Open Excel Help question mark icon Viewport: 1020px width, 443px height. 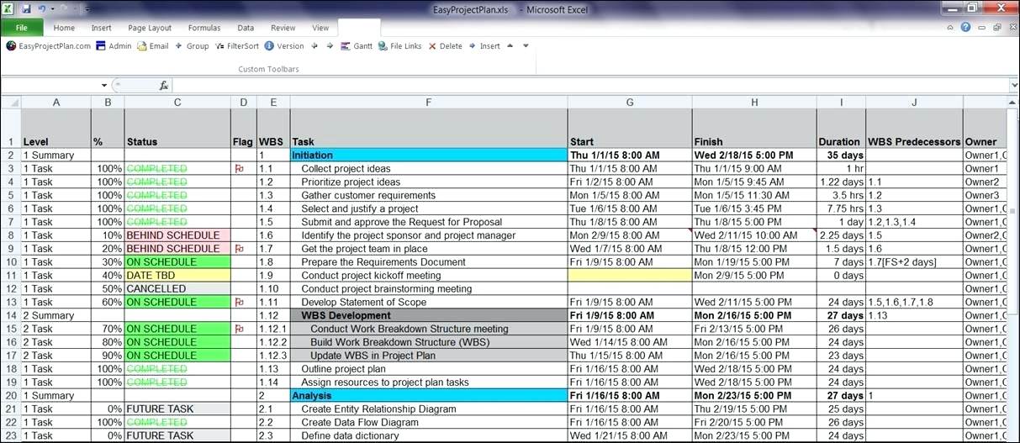pyautogui.click(x=965, y=28)
